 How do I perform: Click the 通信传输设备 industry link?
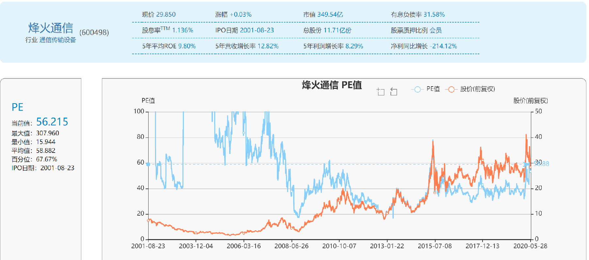pyautogui.click(x=58, y=40)
